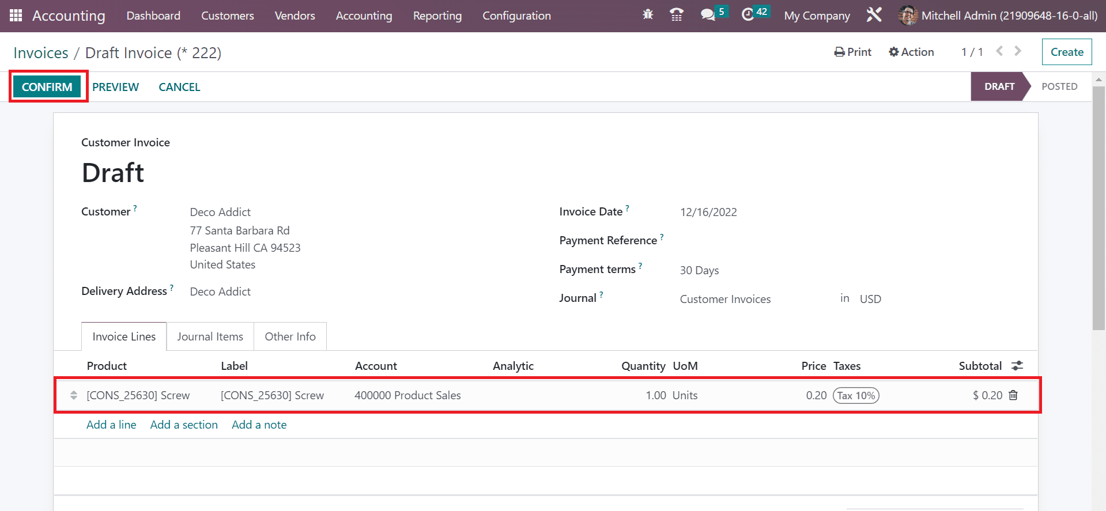
Task: Click Add a line link
Action: [x=111, y=425]
